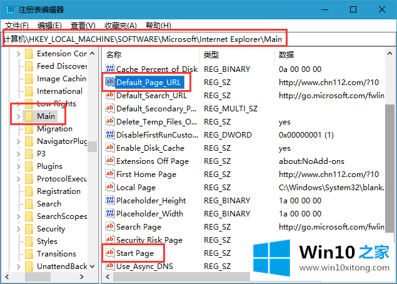This screenshot has height=284, width=397.
Task: Open the 帮助(H) menu
Action: point(159,26)
